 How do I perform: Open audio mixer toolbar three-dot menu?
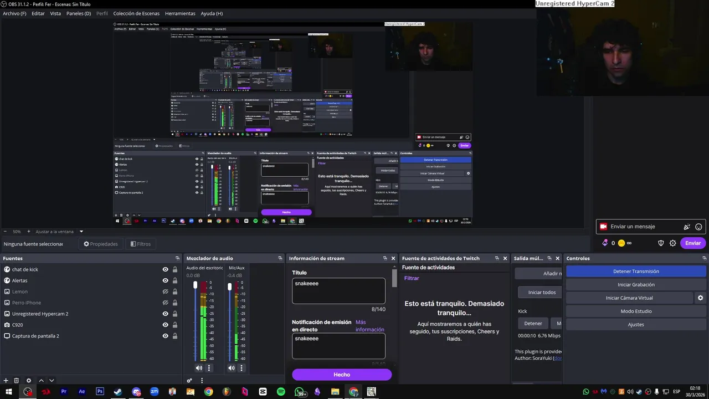(202, 381)
